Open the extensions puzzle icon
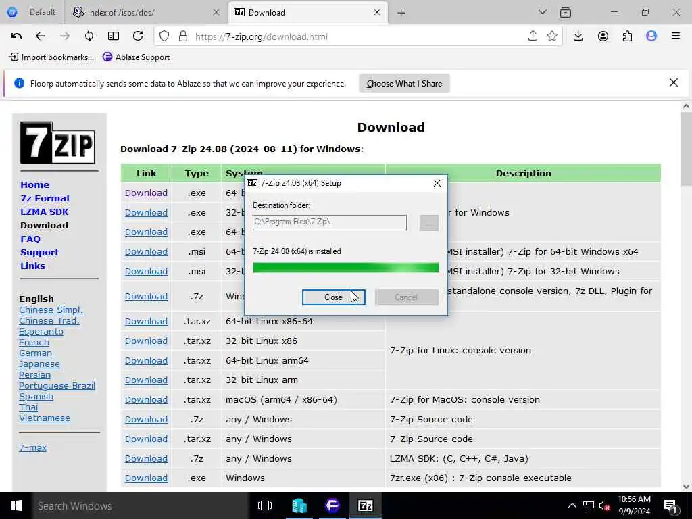The image size is (692, 519). click(627, 36)
